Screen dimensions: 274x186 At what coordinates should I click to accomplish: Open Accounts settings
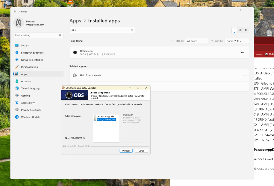[x=39, y=81]
